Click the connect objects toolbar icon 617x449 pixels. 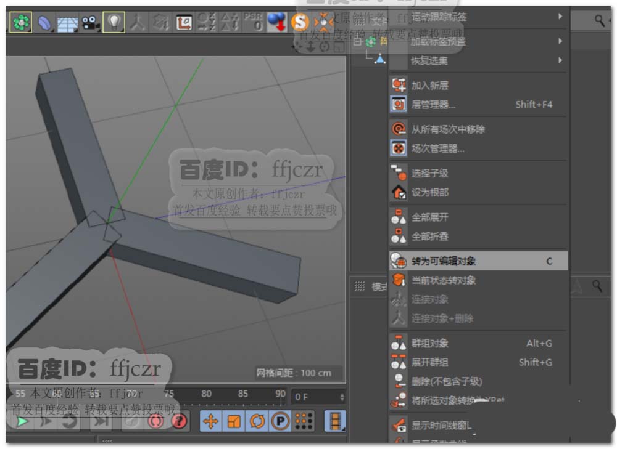click(x=137, y=22)
